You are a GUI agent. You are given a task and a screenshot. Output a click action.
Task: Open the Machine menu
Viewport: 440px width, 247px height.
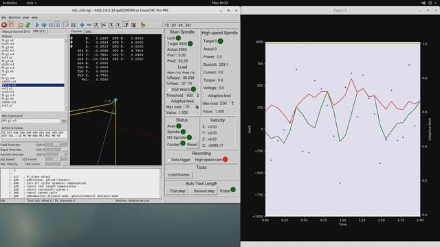click(x=14, y=18)
